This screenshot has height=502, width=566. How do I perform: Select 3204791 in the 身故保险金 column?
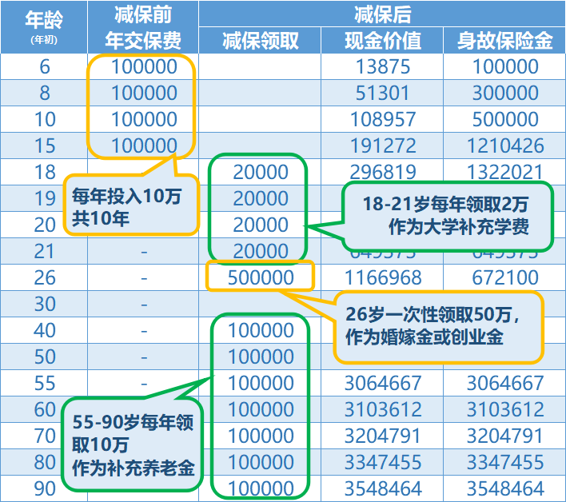click(x=505, y=436)
